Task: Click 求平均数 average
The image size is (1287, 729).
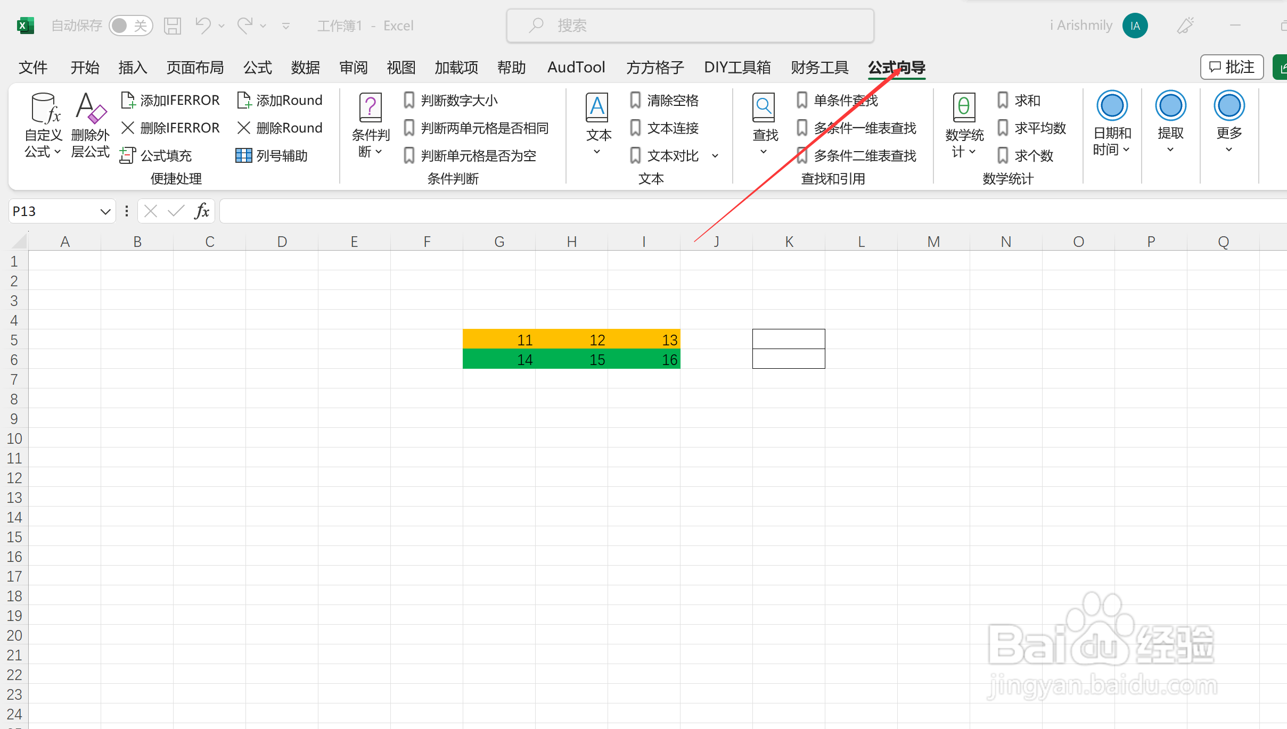Action: tap(1031, 128)
